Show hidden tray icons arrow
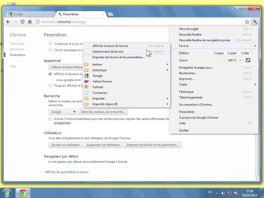This screenshot has height=198, width=264. (217, 193)
